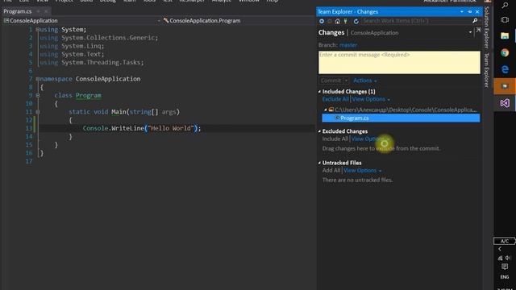The image size is (516, 290).
Task: Open the Action Center notifications icon
Action: pos(505,267)
